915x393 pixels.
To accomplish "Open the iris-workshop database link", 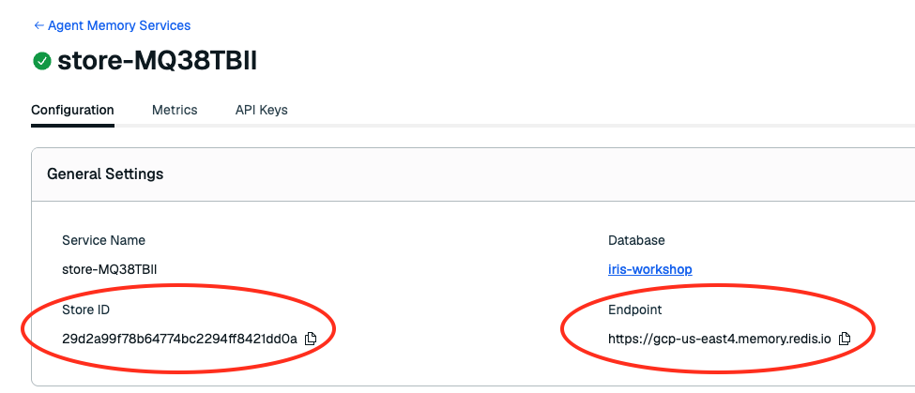I will click(x=650, y=269).
